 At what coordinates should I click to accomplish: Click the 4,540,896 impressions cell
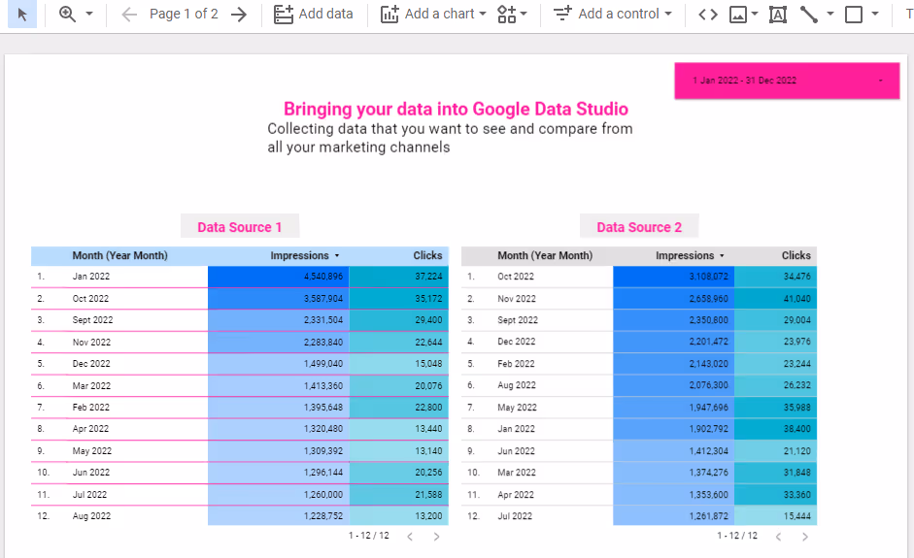279,276
